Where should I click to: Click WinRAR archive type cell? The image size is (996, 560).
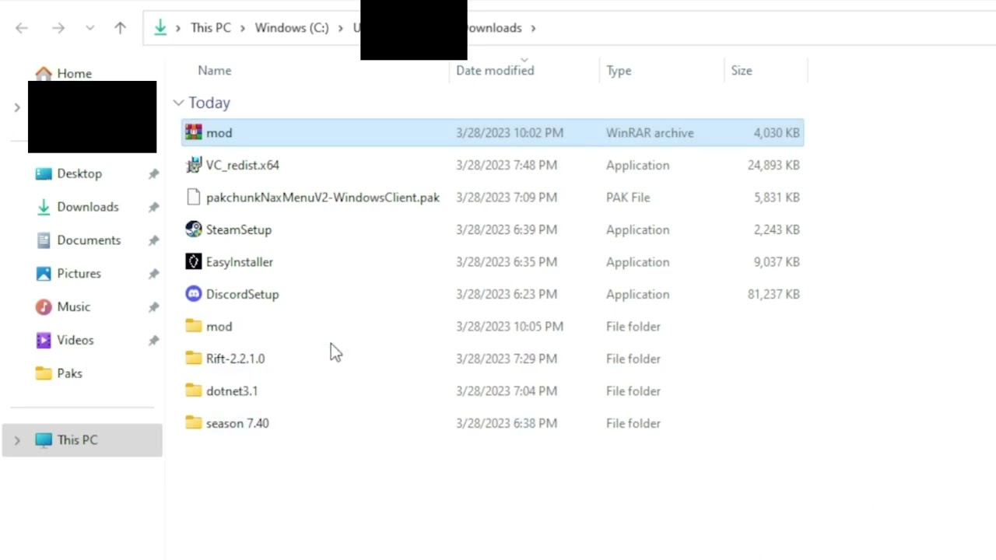coord(650,133)
